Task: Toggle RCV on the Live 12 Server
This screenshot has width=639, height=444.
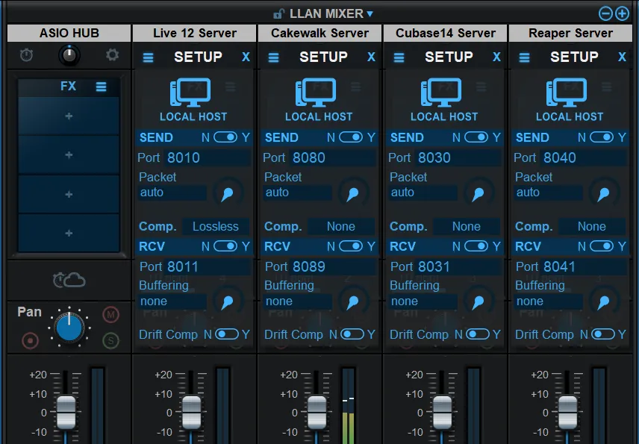Action: point(225,246)
